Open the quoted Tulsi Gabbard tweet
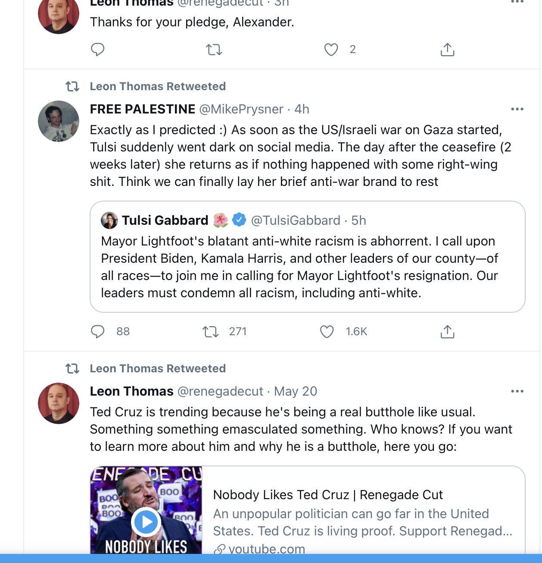 (307, 257)
